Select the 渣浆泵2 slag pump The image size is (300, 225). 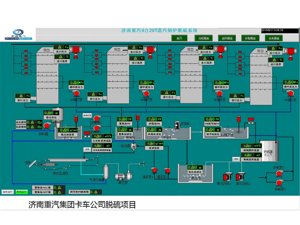[167, 170]
